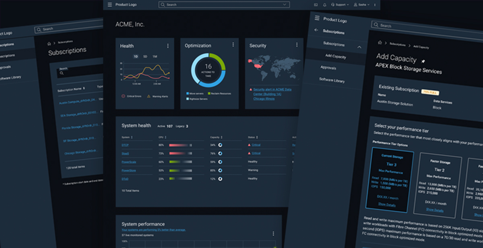483x248 pixels.
Task: Open the Security card kebab menu
Action: pos(297,45)
